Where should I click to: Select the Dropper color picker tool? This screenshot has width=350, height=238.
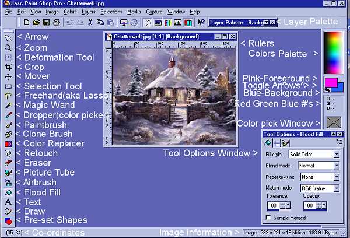[x=8, y=115]
